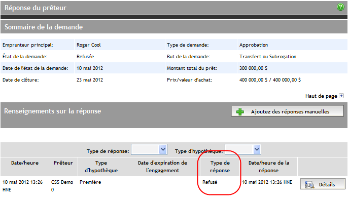Select the purchase price 400 000,00 $ values
Viewport: 349px width, 200px height.
tap(270, 80)
